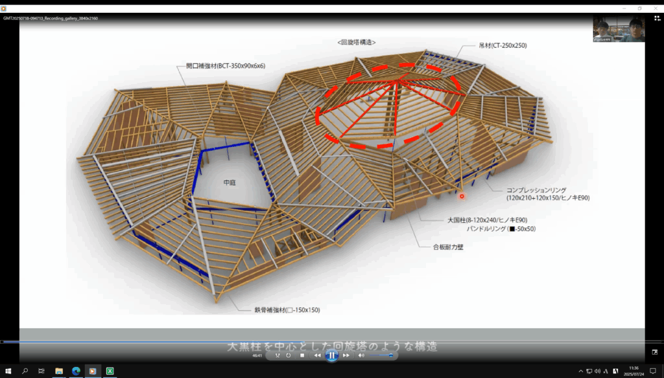Pause the video playback
The width and height of the screenshot is (664, 378).
pyautogui.click(x=331, y=355)
